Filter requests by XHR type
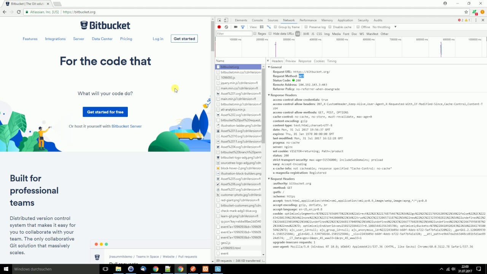 pyautogui.click(x=306, y=34)
